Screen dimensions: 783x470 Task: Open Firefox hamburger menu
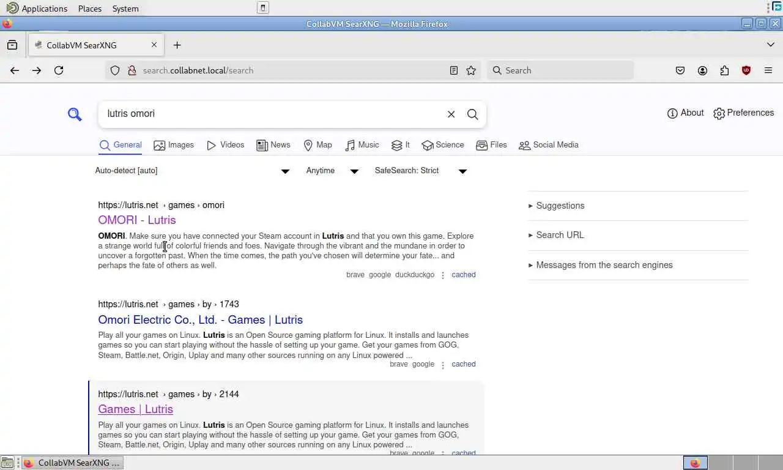click(x=768, y=70)
